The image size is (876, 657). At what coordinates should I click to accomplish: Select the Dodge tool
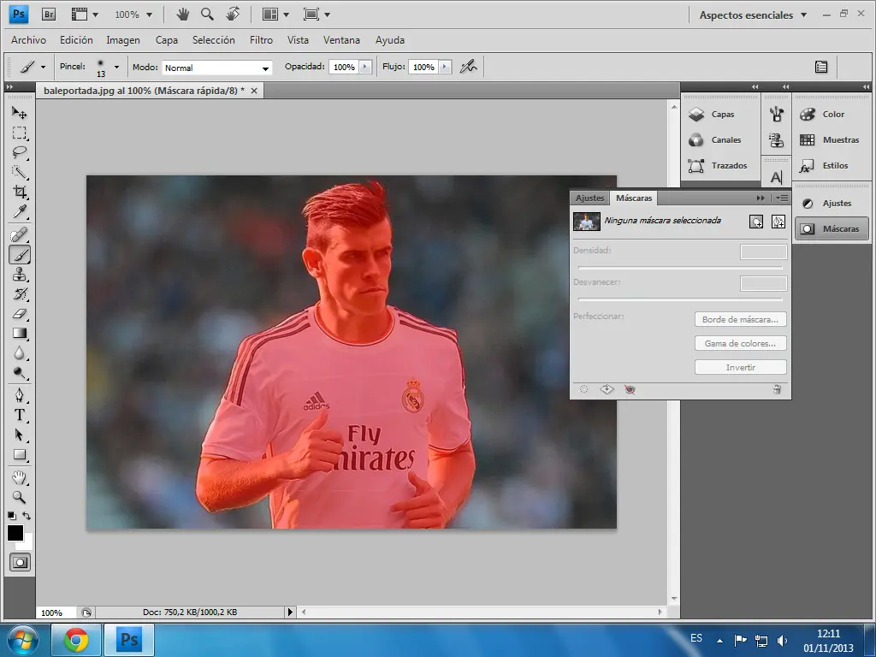(x=20, y=373)
